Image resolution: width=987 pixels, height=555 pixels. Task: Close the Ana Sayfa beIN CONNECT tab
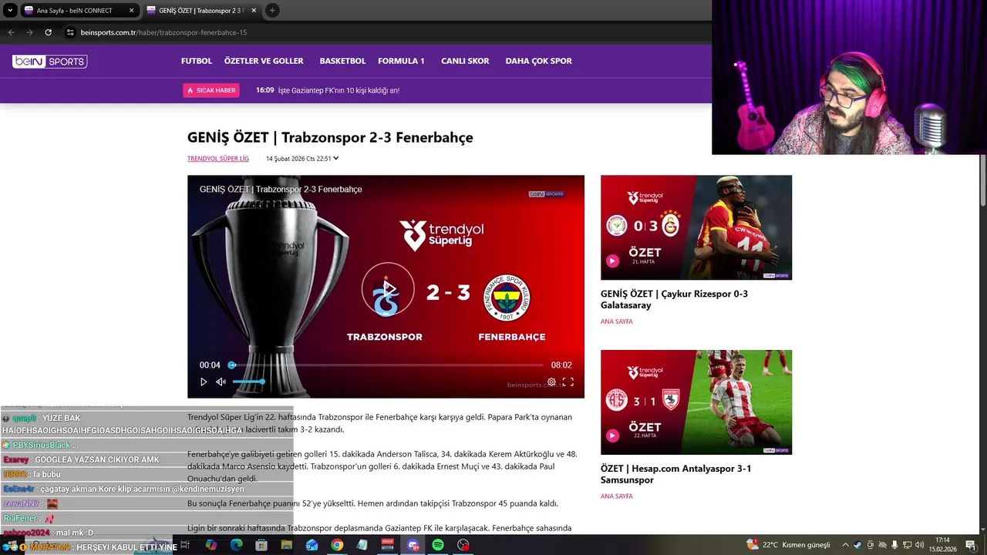pyautogui.click(x=131, y=10)
